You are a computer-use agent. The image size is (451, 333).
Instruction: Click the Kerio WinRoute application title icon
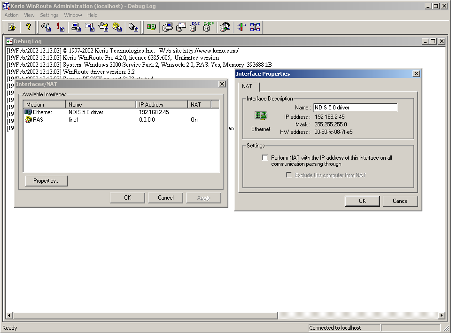tap(6, 6)
